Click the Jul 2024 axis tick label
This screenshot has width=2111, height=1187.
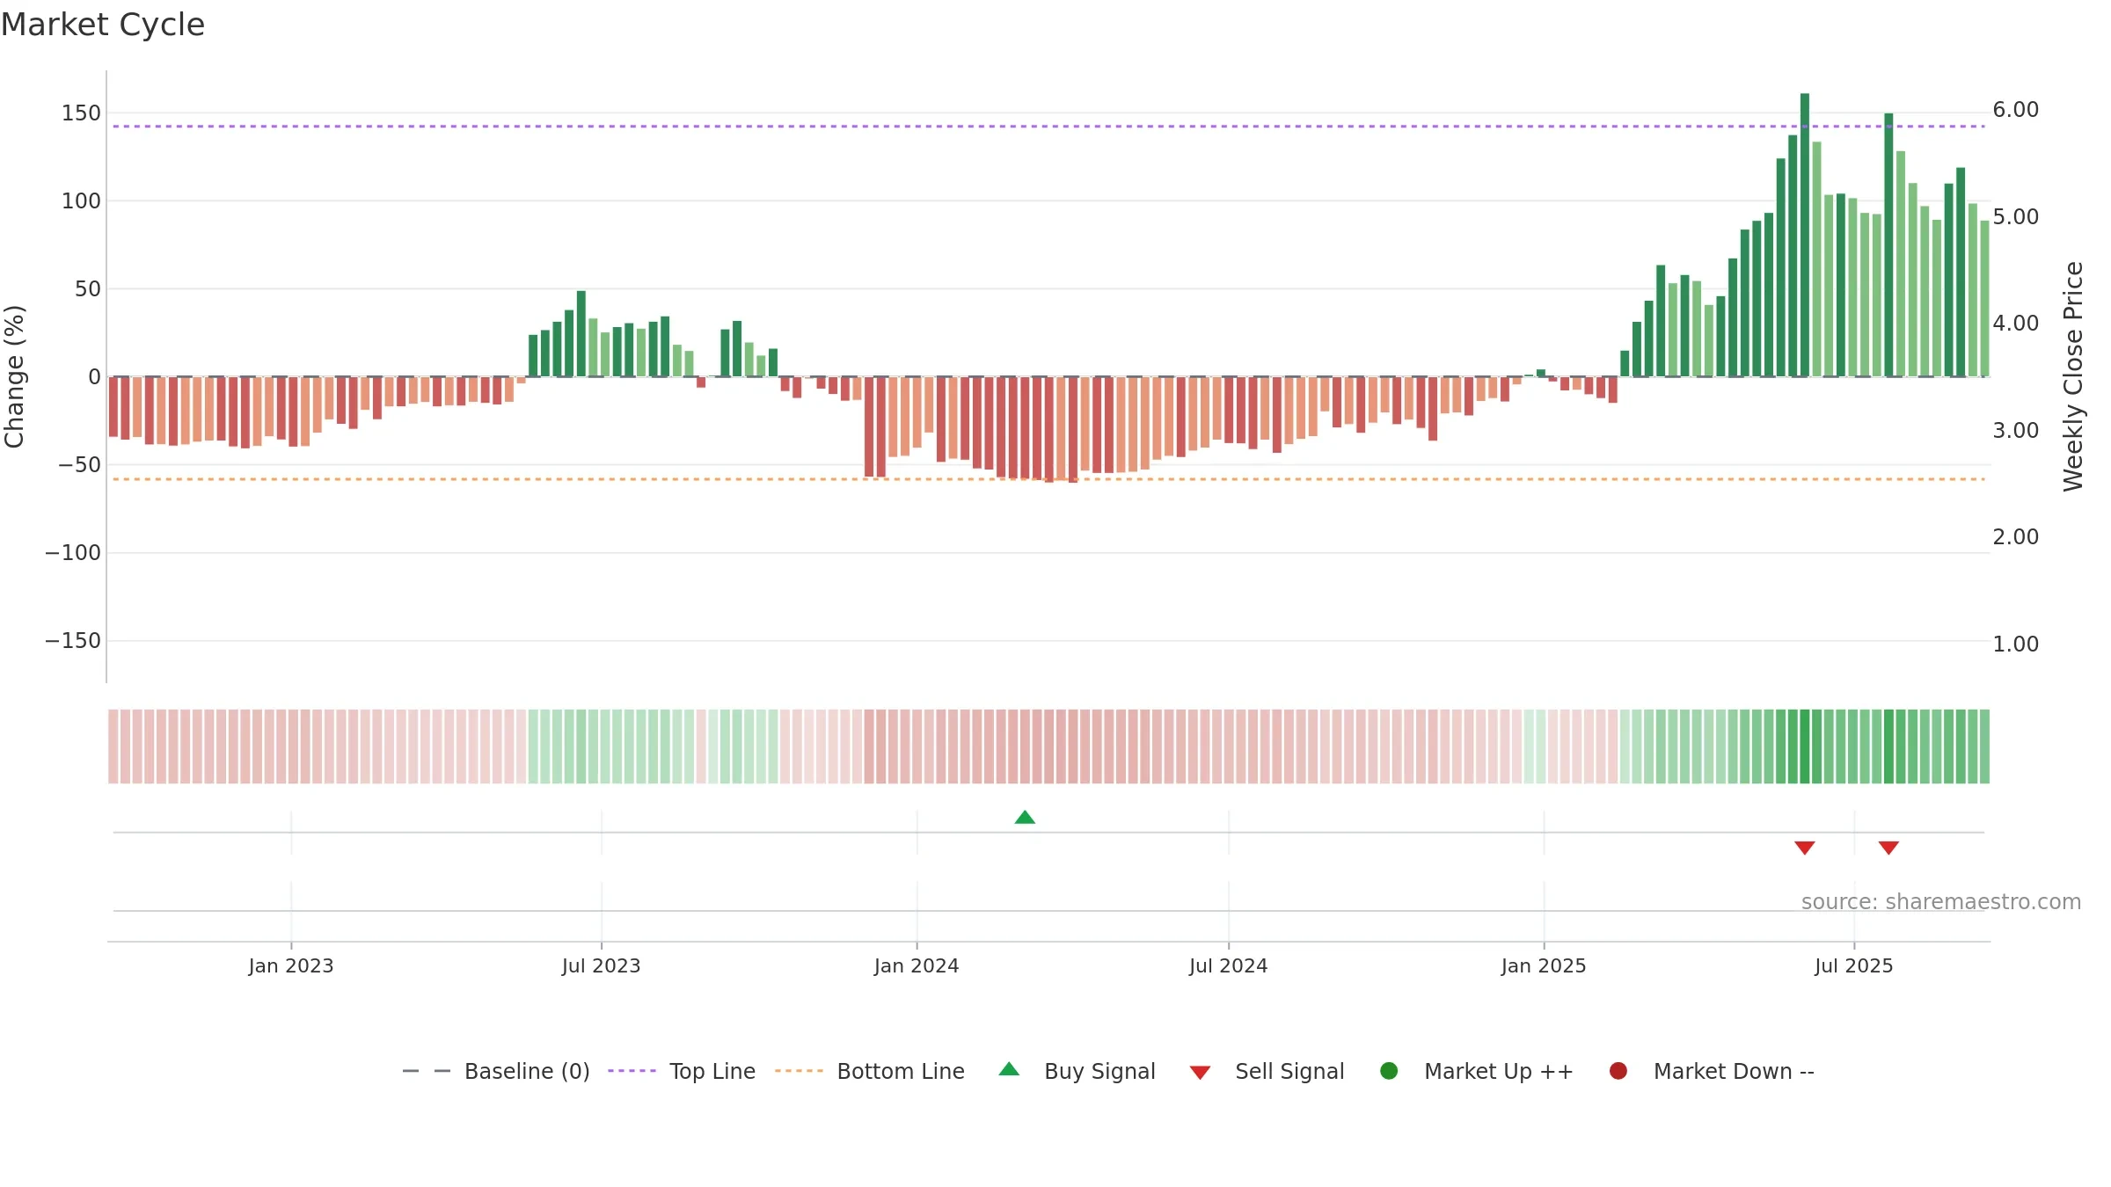[1229, 965]
